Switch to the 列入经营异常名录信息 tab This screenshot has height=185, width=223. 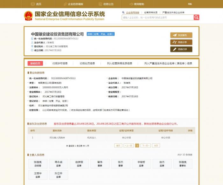[x=119, y=64]
